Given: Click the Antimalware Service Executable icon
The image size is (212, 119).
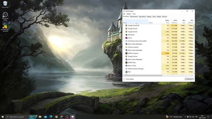Looking at the screenshot, I should pos(126,41).
